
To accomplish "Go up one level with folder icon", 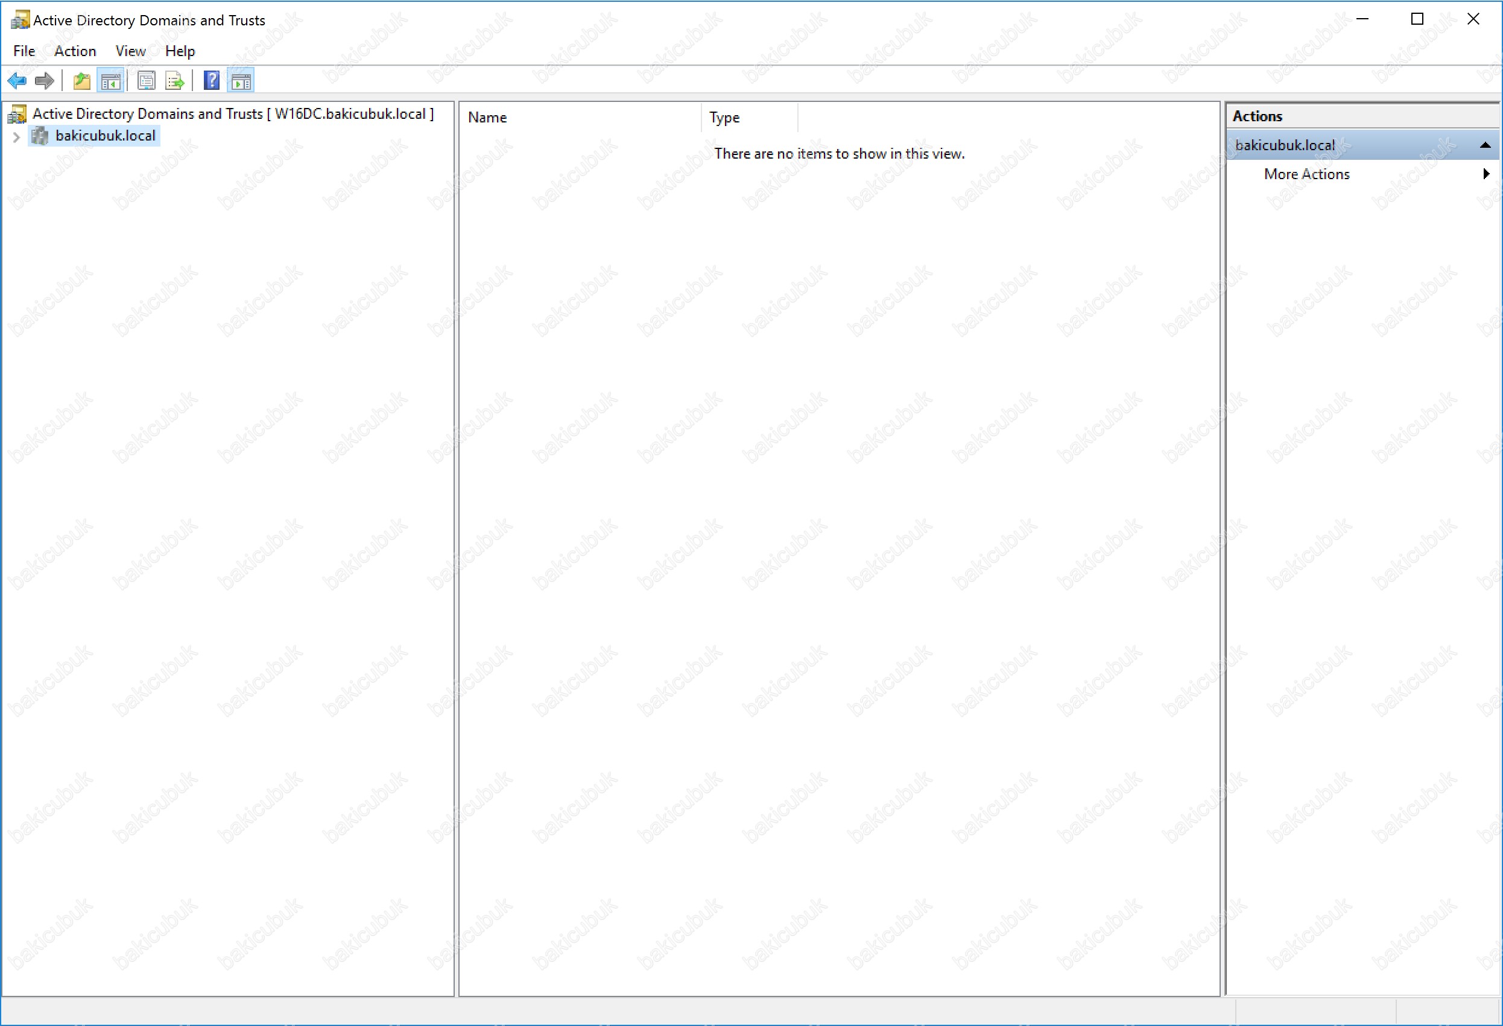I will click(x=82, y=81).
